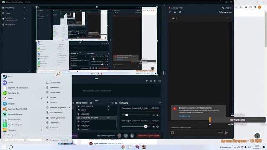
Task: Open Telegram from the Start menu
Action: [8, 104]
